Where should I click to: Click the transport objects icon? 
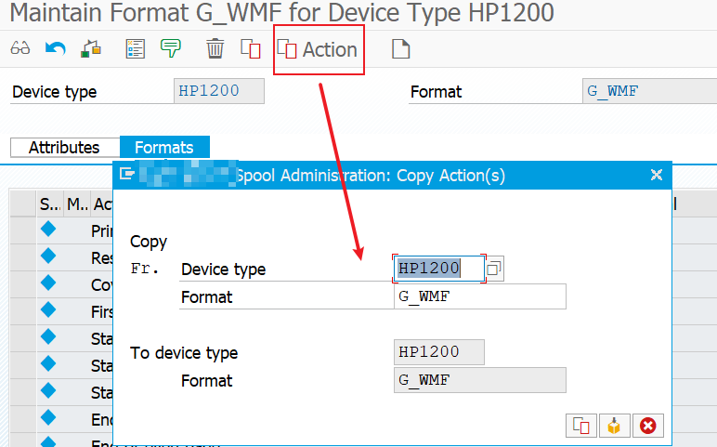pyautogui.click(x=90, y=48)
